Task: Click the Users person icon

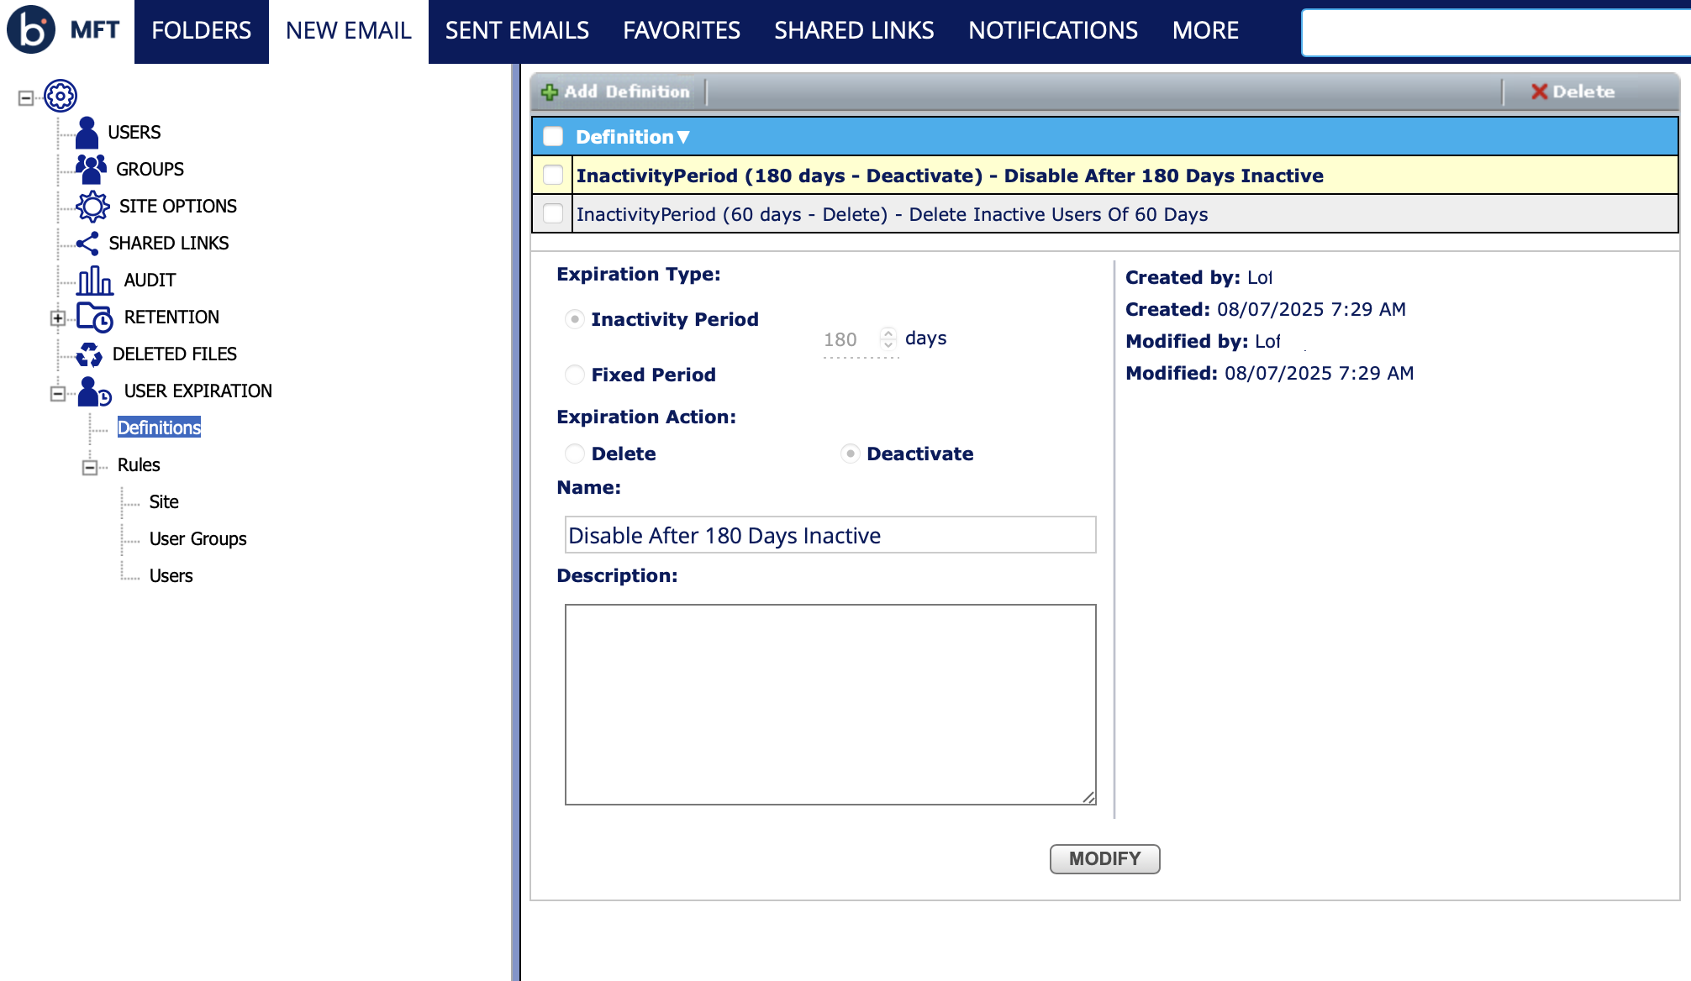Action: point(87,133)
